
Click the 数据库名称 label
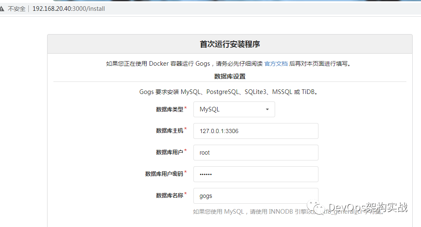tap(169, 196)
